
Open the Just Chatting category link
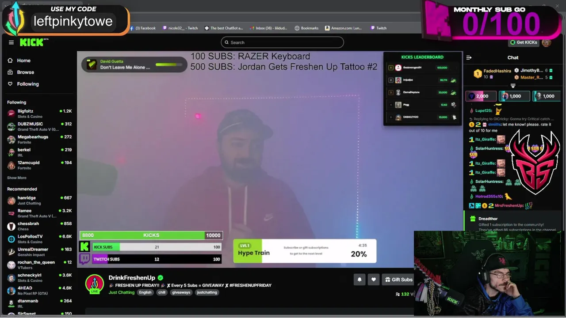click(122, 292)
